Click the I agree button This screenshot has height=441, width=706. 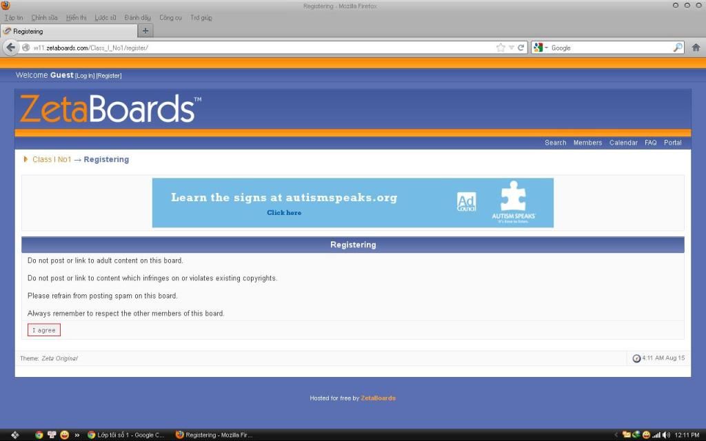(x=44, y=330)
